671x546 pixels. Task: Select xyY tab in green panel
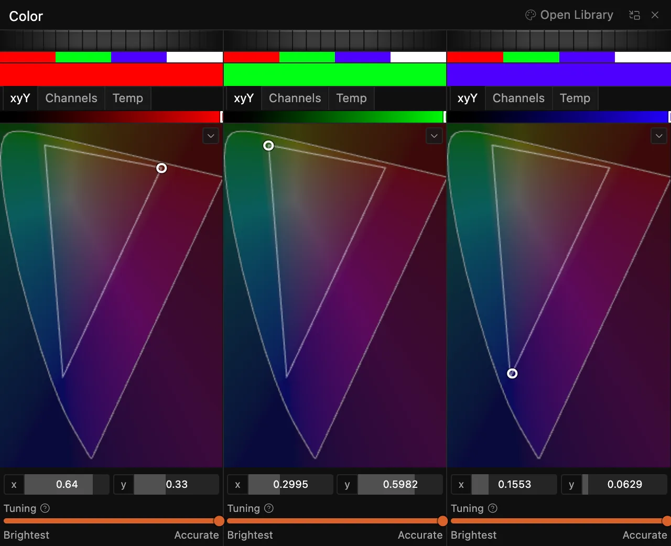click(244, 99)
